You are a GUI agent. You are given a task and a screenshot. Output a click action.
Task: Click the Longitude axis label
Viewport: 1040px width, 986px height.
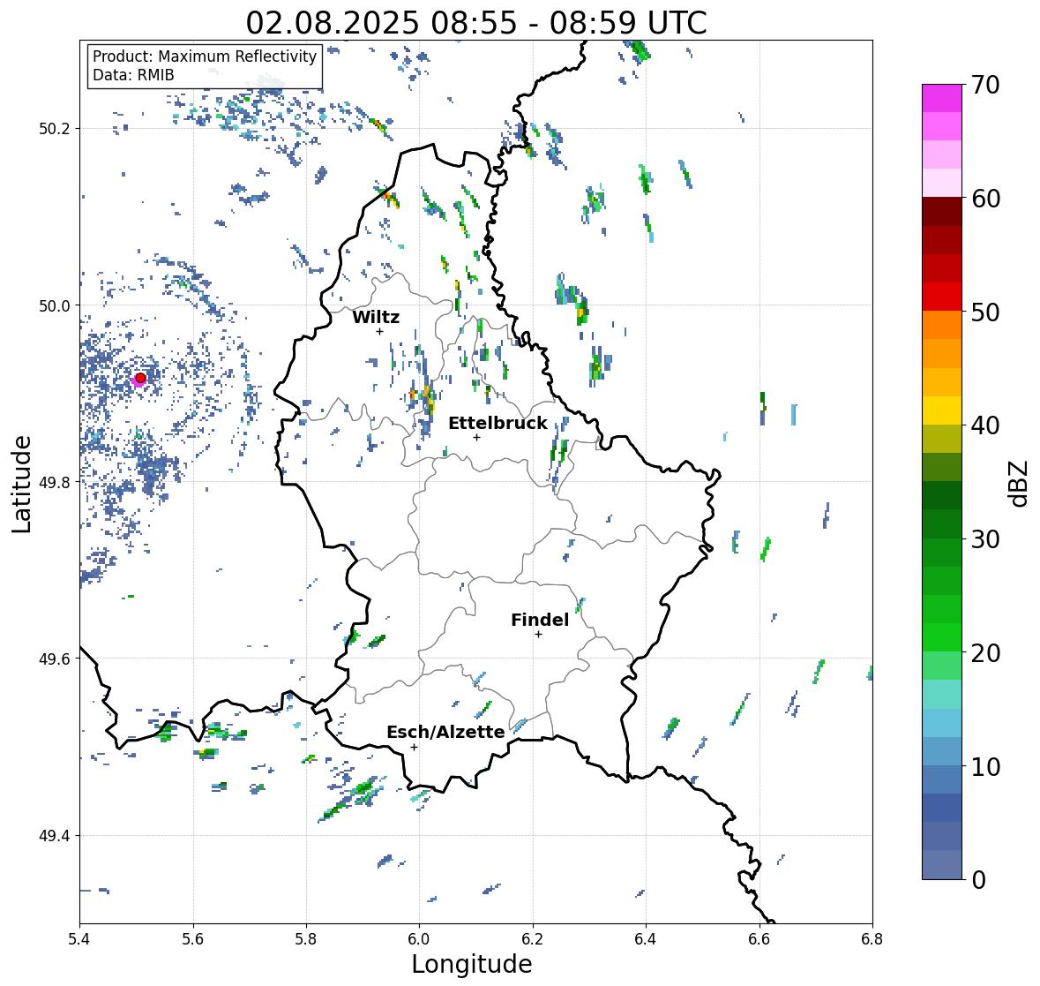tap(472, 964)
